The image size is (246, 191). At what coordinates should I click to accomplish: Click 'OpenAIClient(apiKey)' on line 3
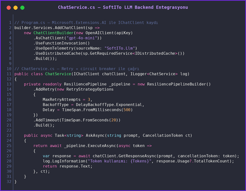point(109,33)
